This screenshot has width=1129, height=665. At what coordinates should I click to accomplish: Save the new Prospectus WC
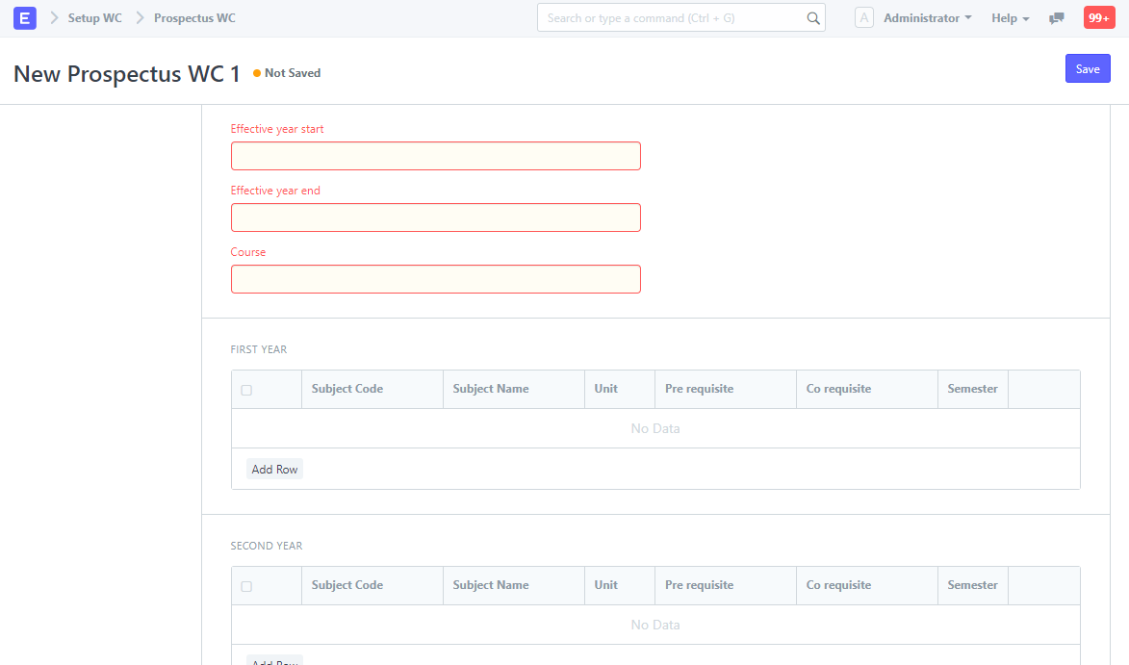1088,69
